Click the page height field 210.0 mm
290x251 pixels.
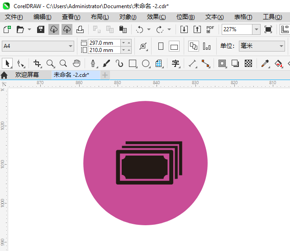[x=104, y=50]
